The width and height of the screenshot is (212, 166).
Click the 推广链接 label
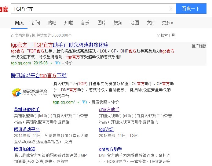199,46
